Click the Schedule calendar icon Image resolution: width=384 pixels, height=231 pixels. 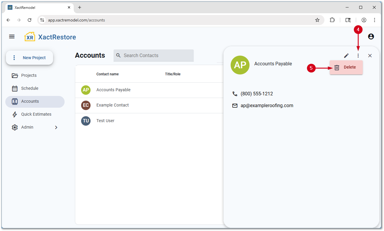pyautogui.click(x=15, y=89)
